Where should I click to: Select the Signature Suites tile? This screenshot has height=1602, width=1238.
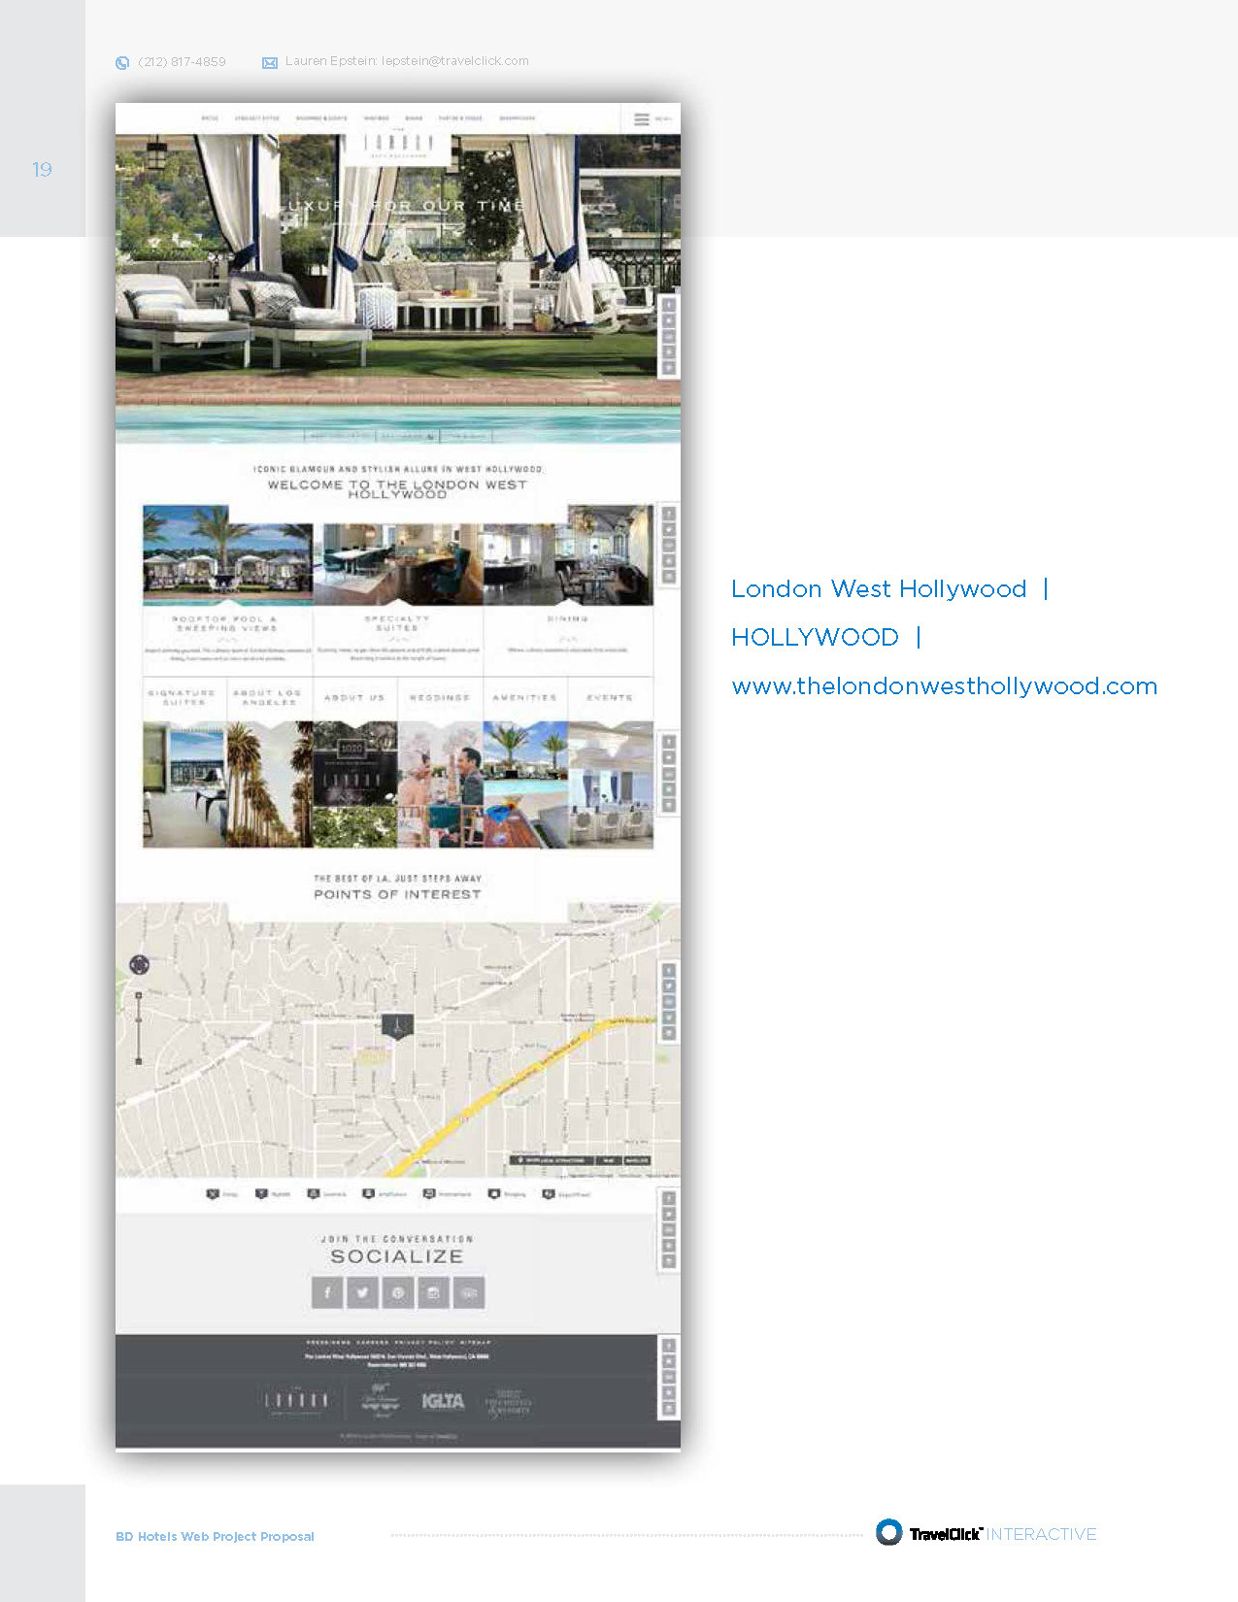184,762
